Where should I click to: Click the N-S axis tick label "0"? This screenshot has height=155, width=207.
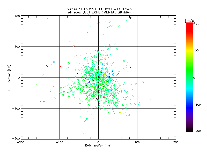pos(19,78)
